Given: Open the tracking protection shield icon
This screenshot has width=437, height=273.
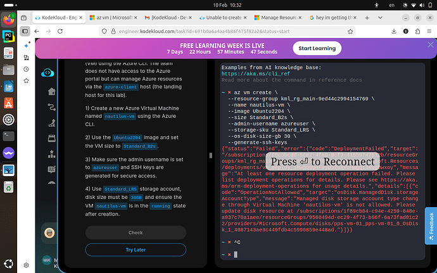Looking at the screenshot, I should pos(104,31).
